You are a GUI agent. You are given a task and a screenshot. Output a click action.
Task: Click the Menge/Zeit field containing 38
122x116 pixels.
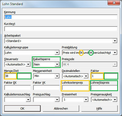[10, 76]
